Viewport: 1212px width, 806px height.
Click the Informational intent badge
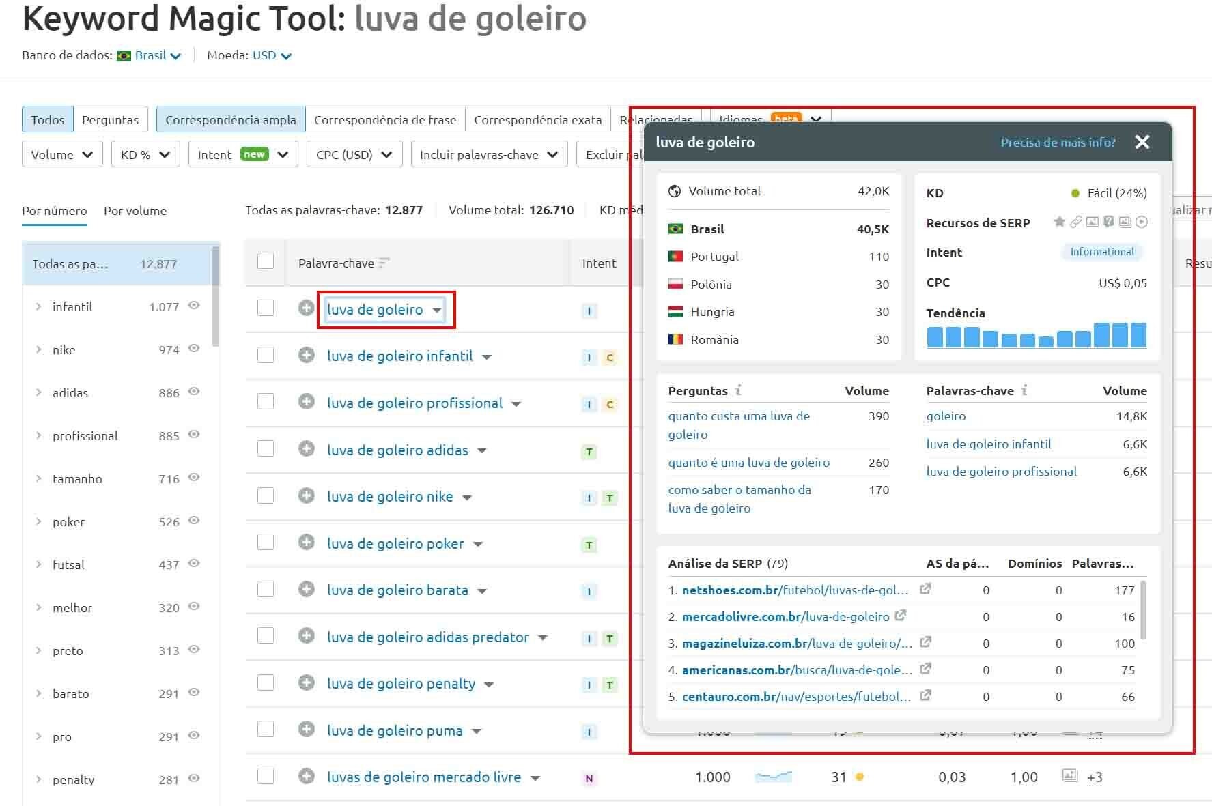[1102, 252]
